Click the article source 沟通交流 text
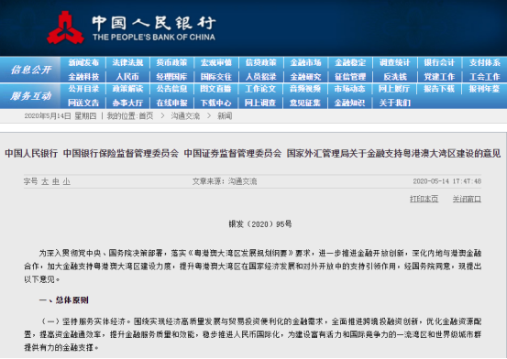 (243, 181)
